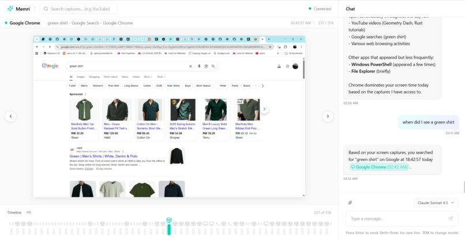Click the teal active timeline bar
Viewport: 465px width, 240px height.
point(169,230)
